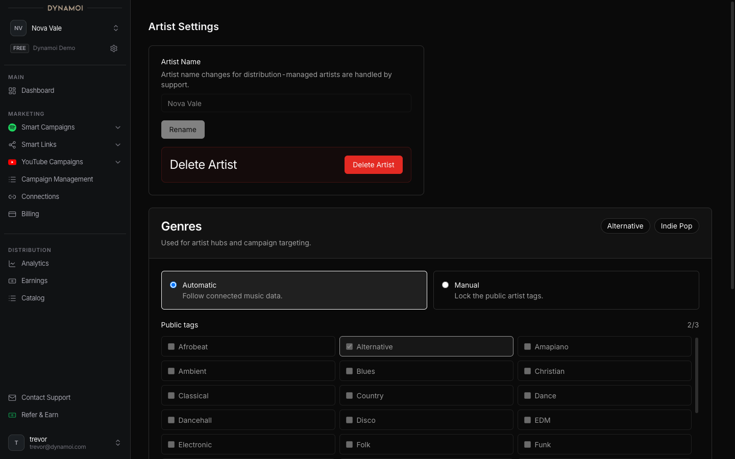Click the share icon beside Smart Links
Image resolution: width=735 pixels, height=459 pixels.
12,145
